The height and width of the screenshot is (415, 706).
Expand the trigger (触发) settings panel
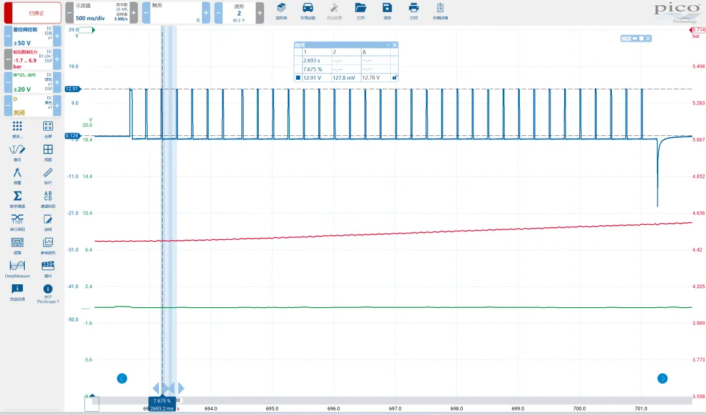click(173, 12)
